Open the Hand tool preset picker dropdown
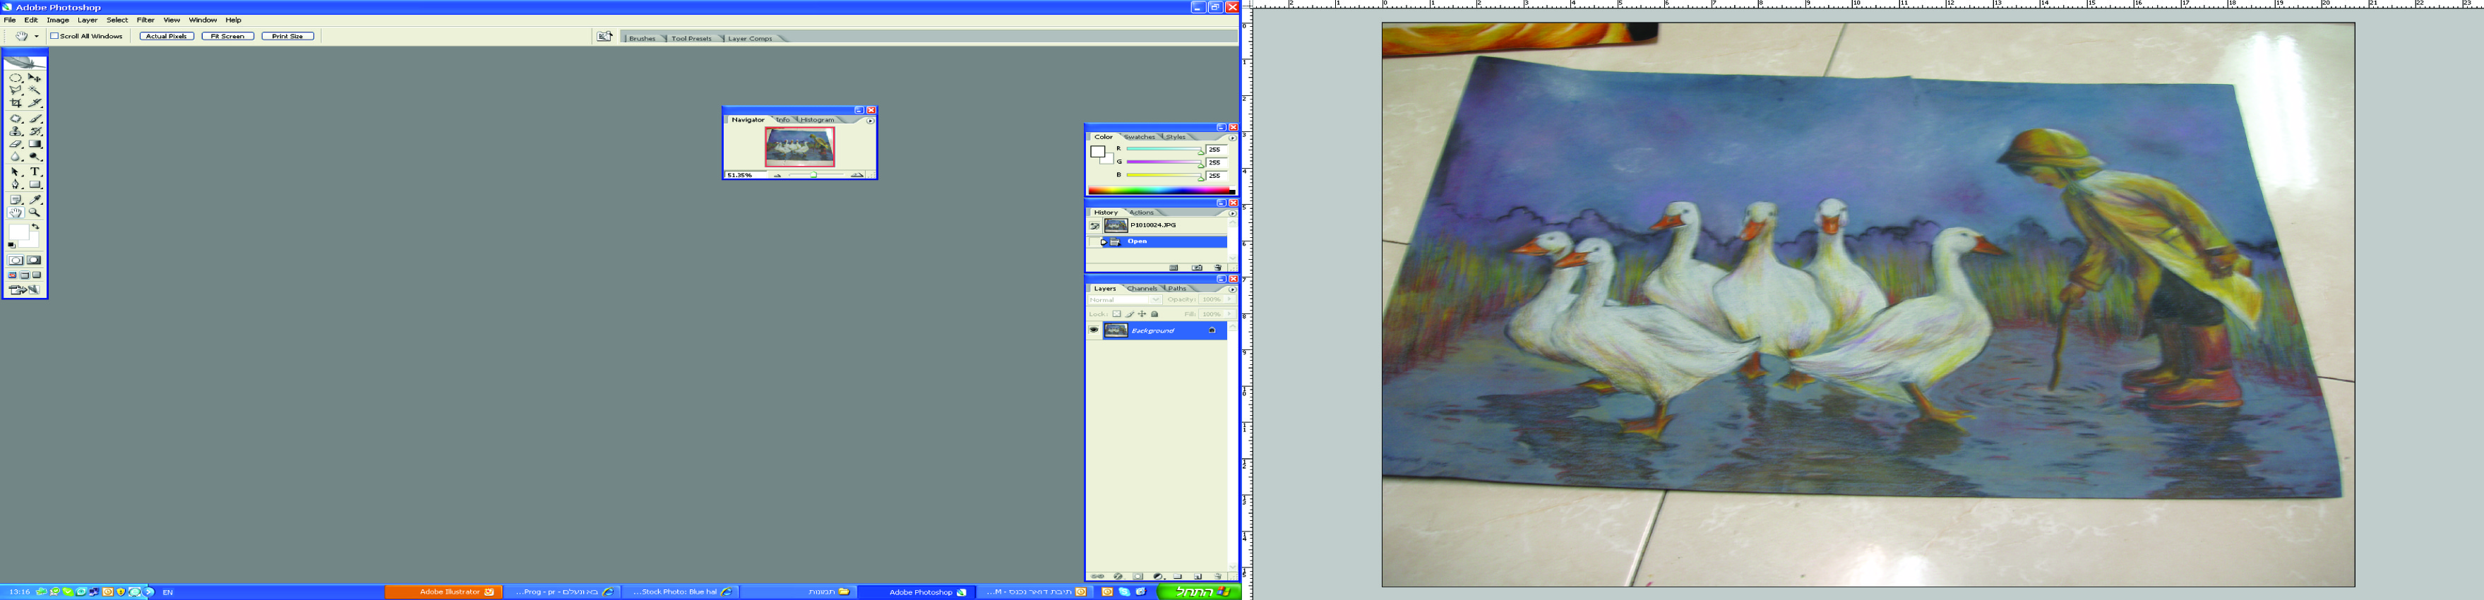This screenshot has height=600, width=2484. pos(37,37)
